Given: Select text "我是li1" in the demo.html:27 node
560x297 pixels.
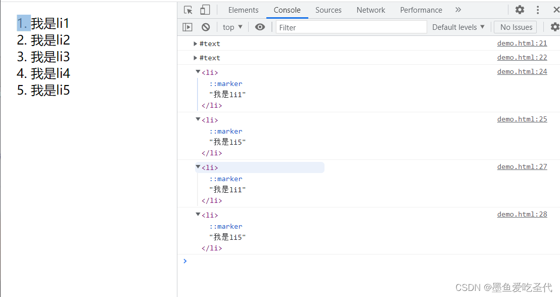Looking at the screenshot, I should [x=227, y=189].
